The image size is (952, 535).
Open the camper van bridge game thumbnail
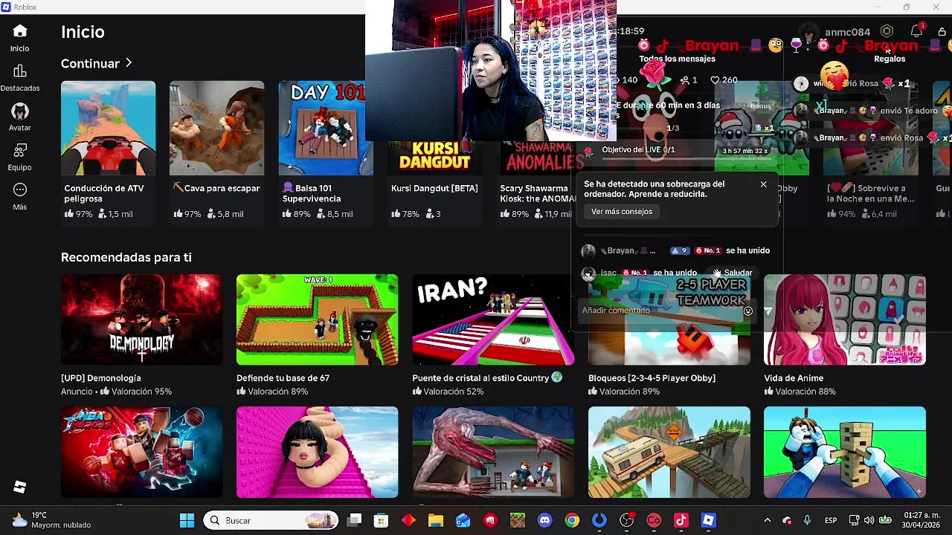point(669,452)
